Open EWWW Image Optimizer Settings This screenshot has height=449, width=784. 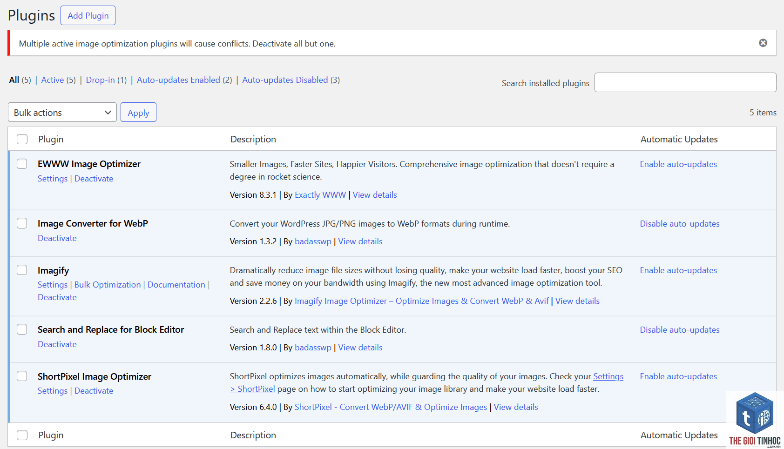(53, 179)
